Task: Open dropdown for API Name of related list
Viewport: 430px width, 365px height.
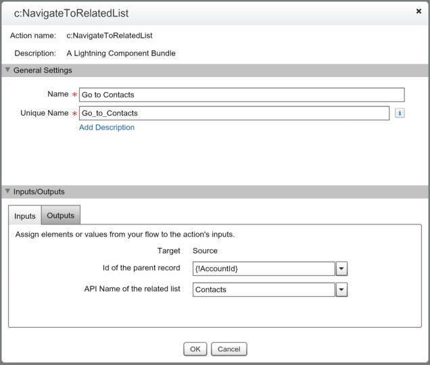Action: pyautogui.click(x=341, y=290)
